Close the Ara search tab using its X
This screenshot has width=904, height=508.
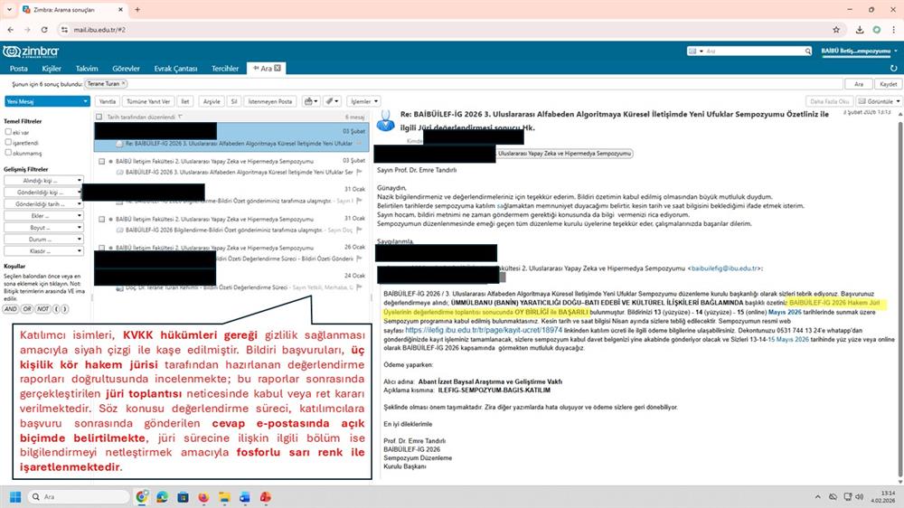(x=278, y=68)
